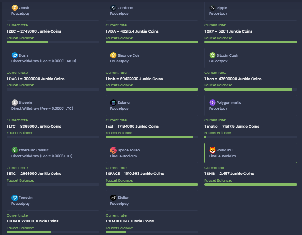Choose the Binance Coin Faucetpay card

coord(152,58)
